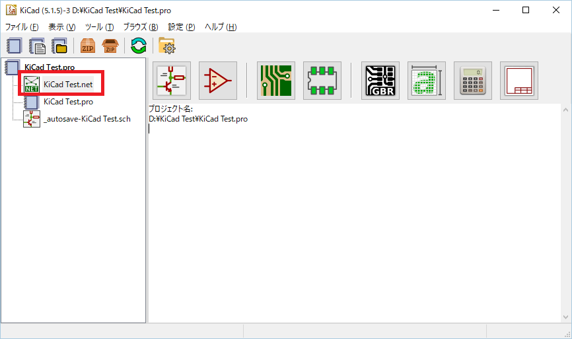572x339 pixels.
Task: Click the Open Project folder icon
Action: 59,46
